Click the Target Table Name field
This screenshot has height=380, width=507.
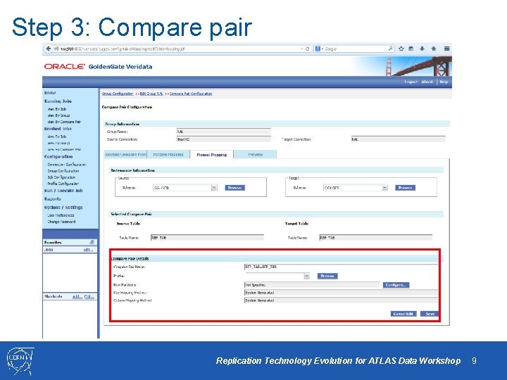pyautogui.click(x=376, y=238)
